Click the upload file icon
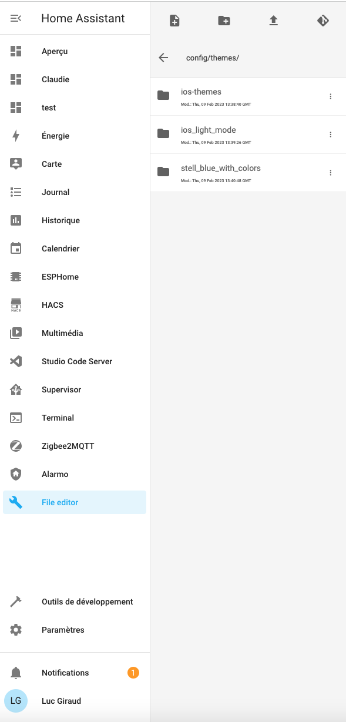This screenshot has width=346, height=722. coord(273,21)
